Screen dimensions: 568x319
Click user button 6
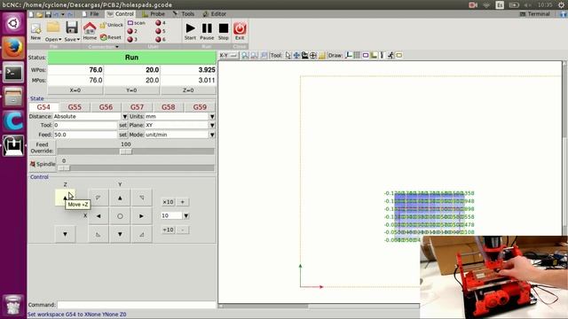click(x=160, y=39)
